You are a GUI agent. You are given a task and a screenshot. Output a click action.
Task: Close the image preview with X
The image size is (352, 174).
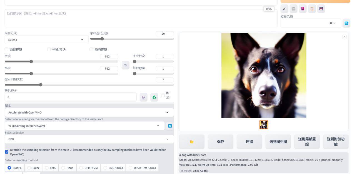coord(344,37)
